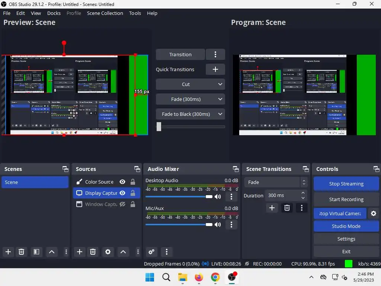Increase transition duration with up arrow
The image size is (381, 286).
coord(303,193)
